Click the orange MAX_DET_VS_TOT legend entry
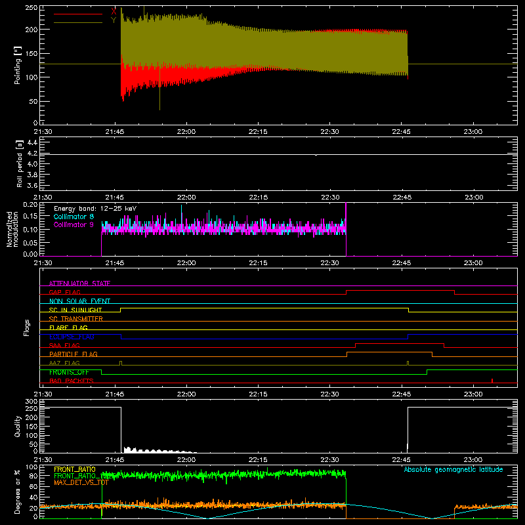The width and height of the screenshot is (525, 525). [81, 482]
